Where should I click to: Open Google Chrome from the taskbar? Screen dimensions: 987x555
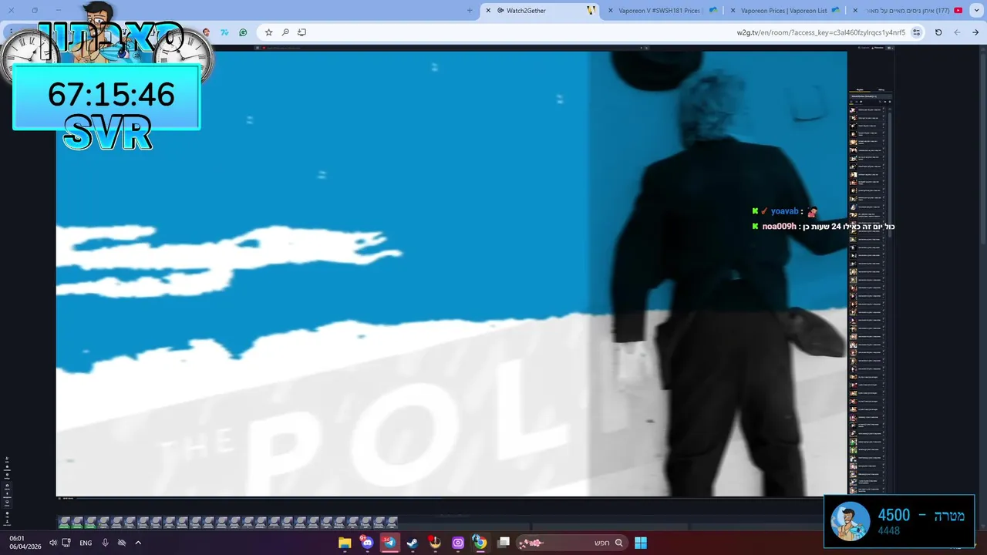tap(480, 543)
